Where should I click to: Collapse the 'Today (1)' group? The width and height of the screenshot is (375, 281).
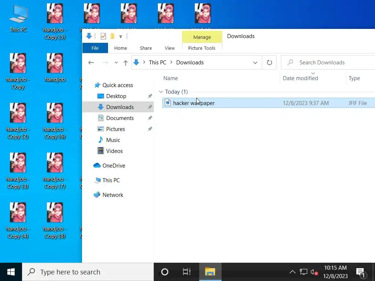[161, 92]
